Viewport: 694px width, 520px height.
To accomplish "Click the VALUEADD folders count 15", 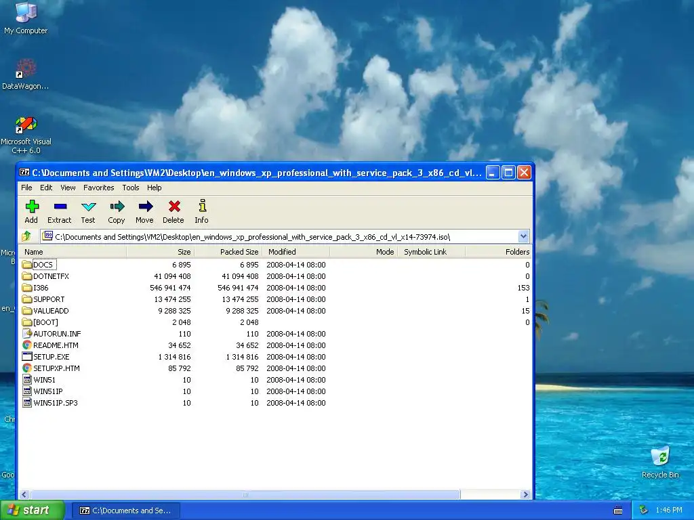I will tap(525, 310).
